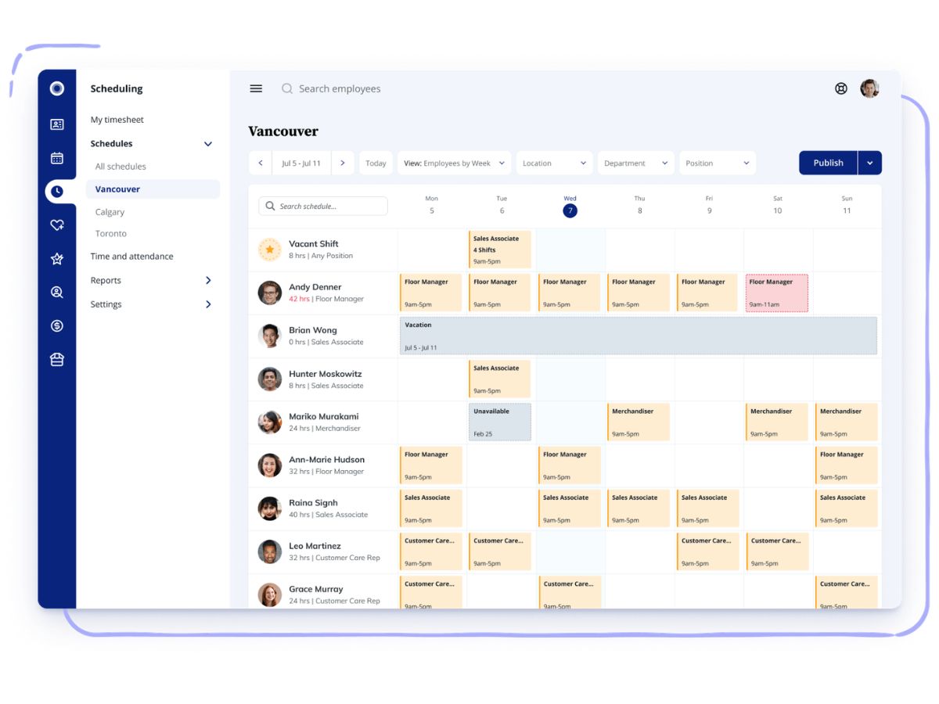Screen dimensions: 939x704
Task: Click the Vancouver page heading
Action: tap(283, 131)
